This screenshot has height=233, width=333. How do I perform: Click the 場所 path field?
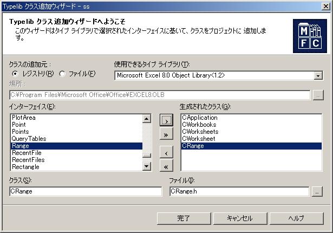point(160,95)
